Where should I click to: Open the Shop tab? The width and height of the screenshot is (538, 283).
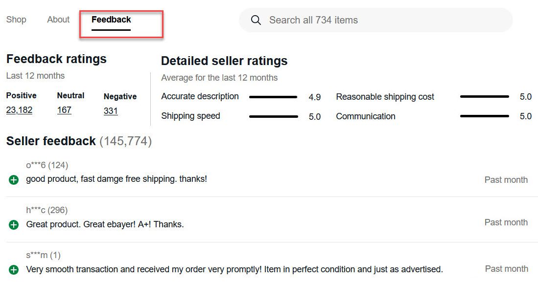(x=16, y=20)
